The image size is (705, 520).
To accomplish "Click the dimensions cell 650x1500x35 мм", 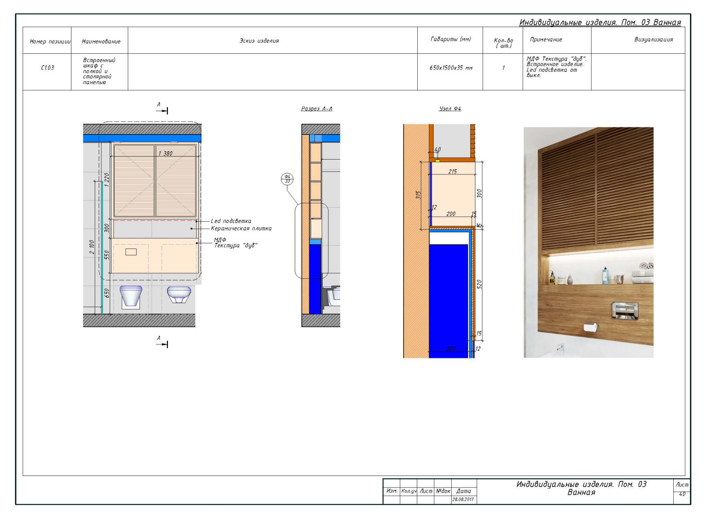I will click(450, 68).
